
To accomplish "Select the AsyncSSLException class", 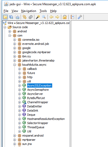I will coord(40,85).
